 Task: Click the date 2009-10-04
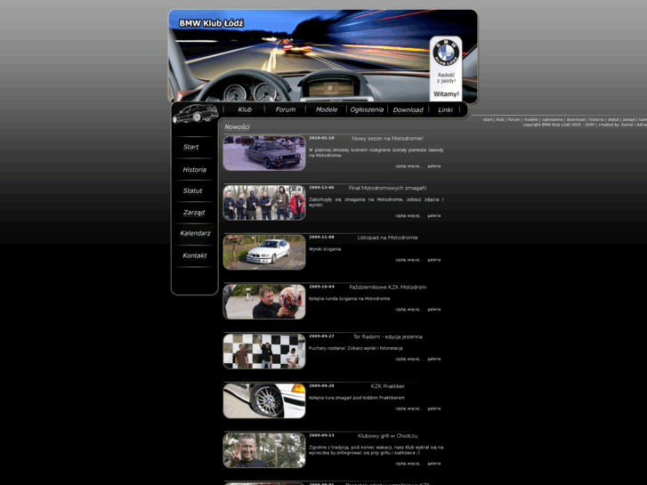321,287
